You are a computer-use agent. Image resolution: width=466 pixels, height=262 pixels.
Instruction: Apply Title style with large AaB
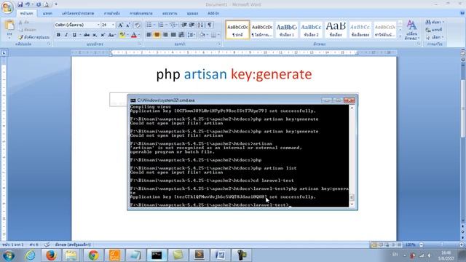[x=336, y=30]
